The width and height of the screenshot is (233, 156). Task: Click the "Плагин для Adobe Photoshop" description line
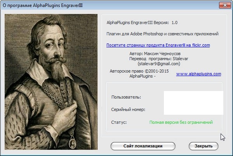(162, 34)
